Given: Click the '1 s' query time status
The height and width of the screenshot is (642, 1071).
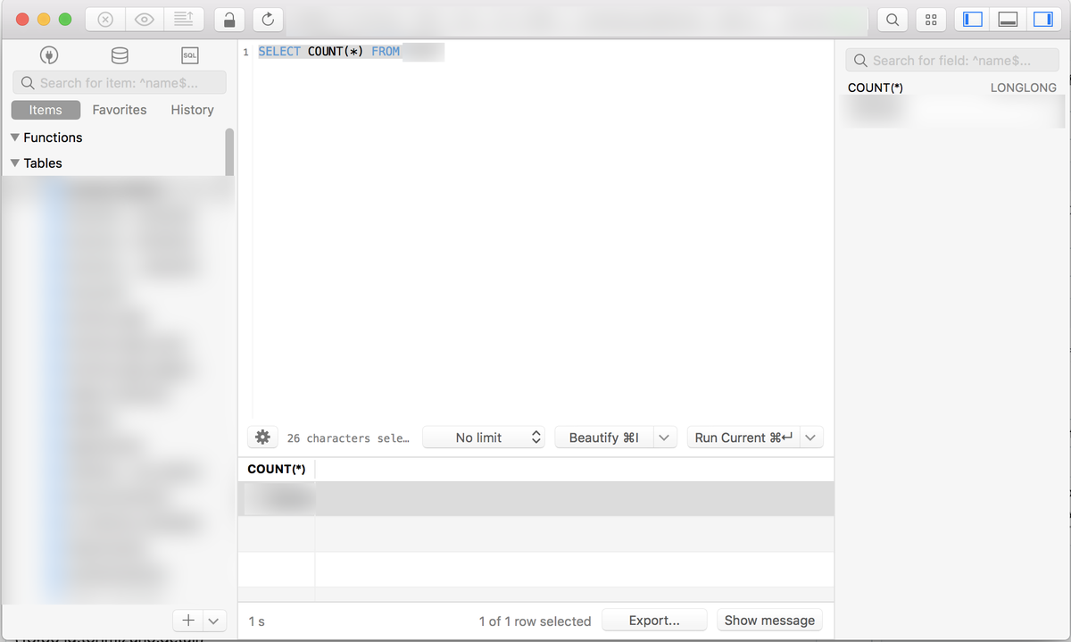Looking at the screenshot, I should point(256,621).
